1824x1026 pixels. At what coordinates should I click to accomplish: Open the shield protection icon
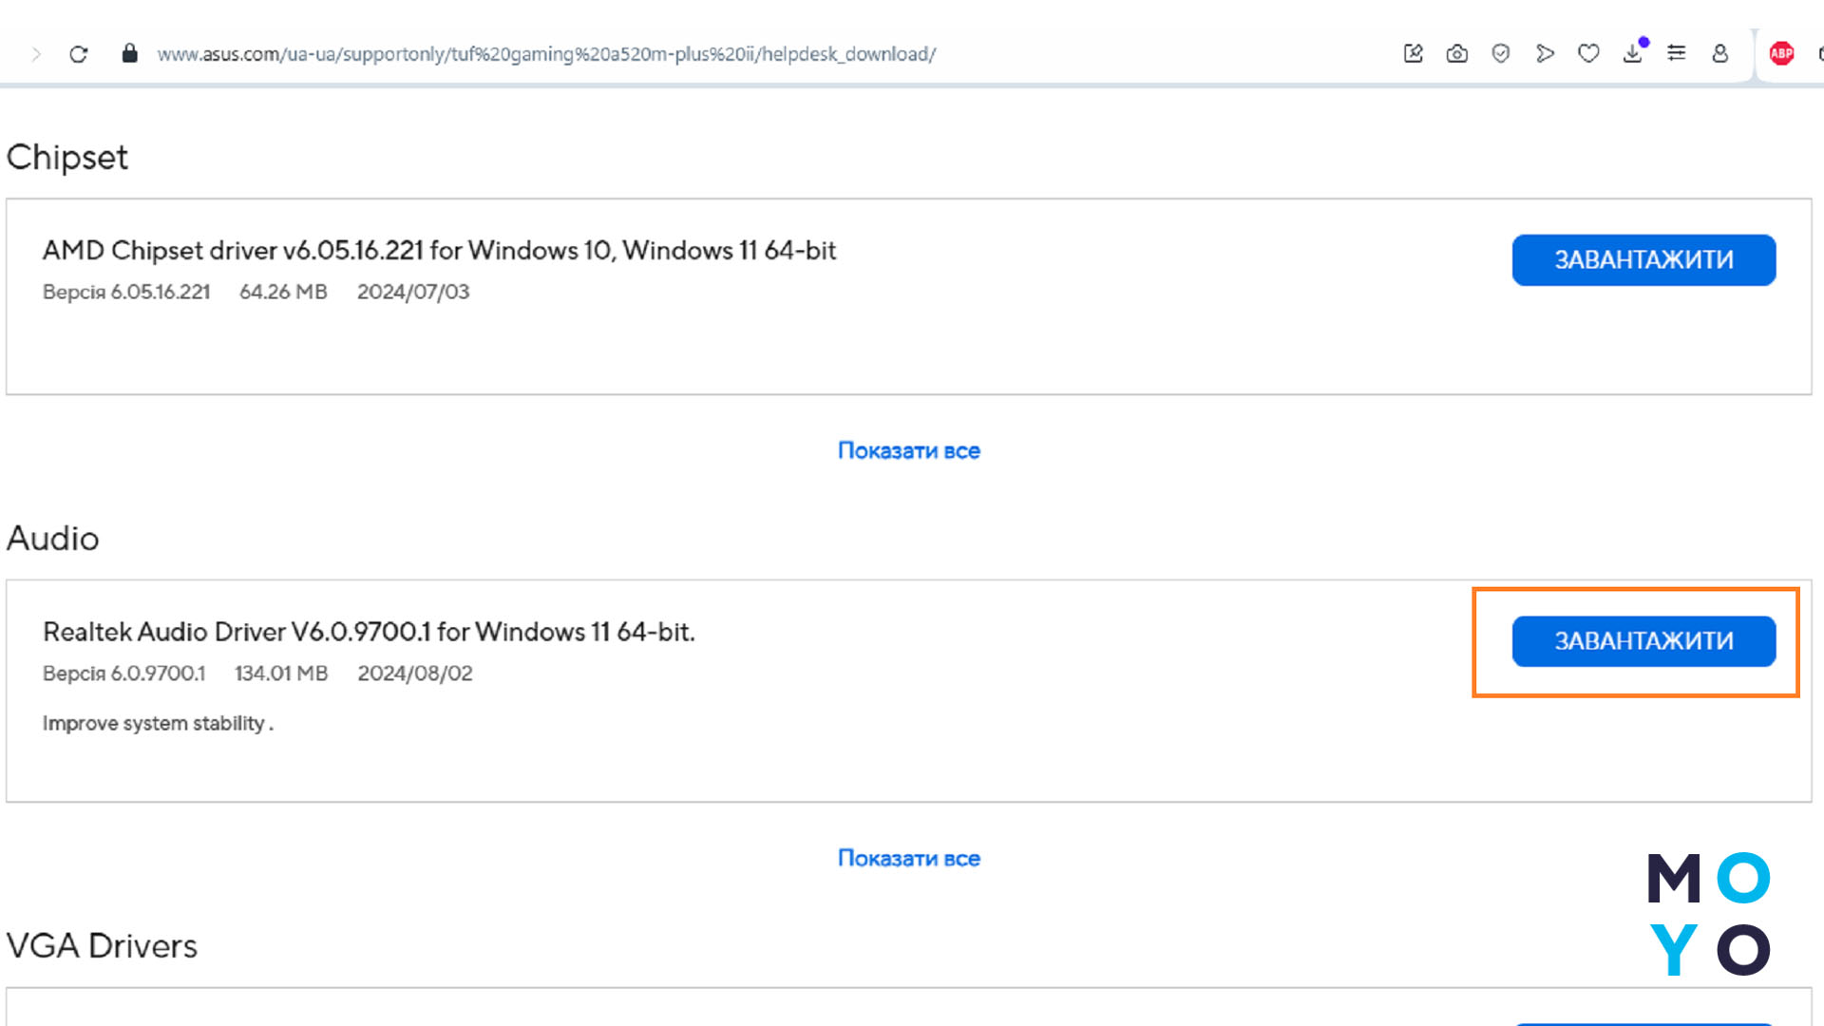pos(1501,53)
